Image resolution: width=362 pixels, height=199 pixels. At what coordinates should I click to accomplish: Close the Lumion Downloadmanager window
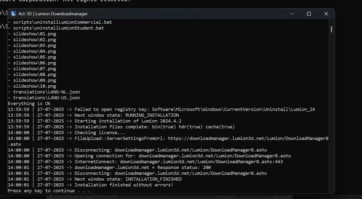tap(326, 14)
